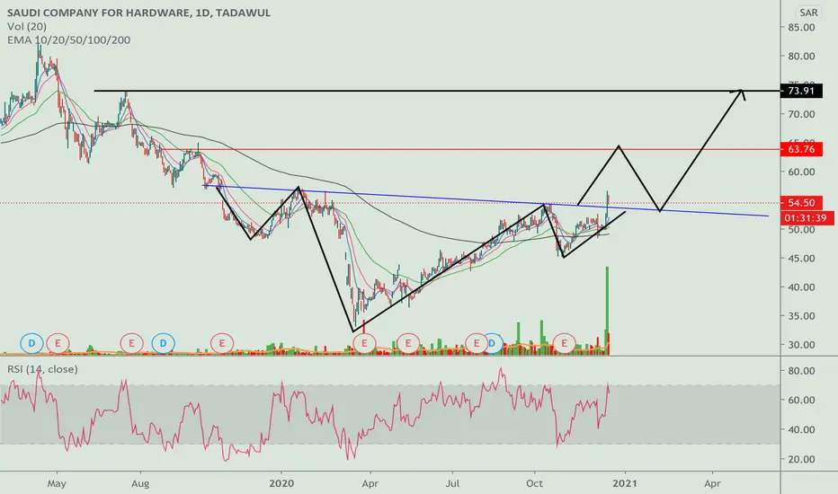Click the May label on time axis
Viewport: 838px width, 494px height.
point(56,483)
